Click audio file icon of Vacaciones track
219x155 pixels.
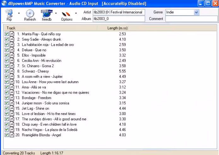click(12, 92)
